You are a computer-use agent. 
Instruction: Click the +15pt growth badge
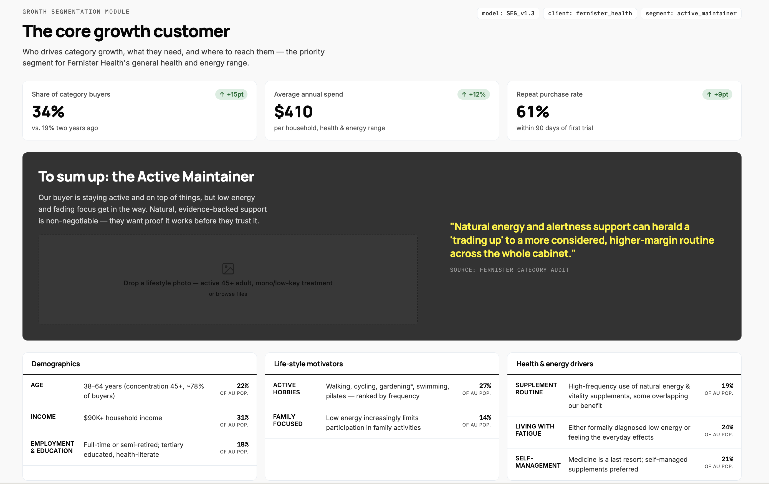click(231, 94)
